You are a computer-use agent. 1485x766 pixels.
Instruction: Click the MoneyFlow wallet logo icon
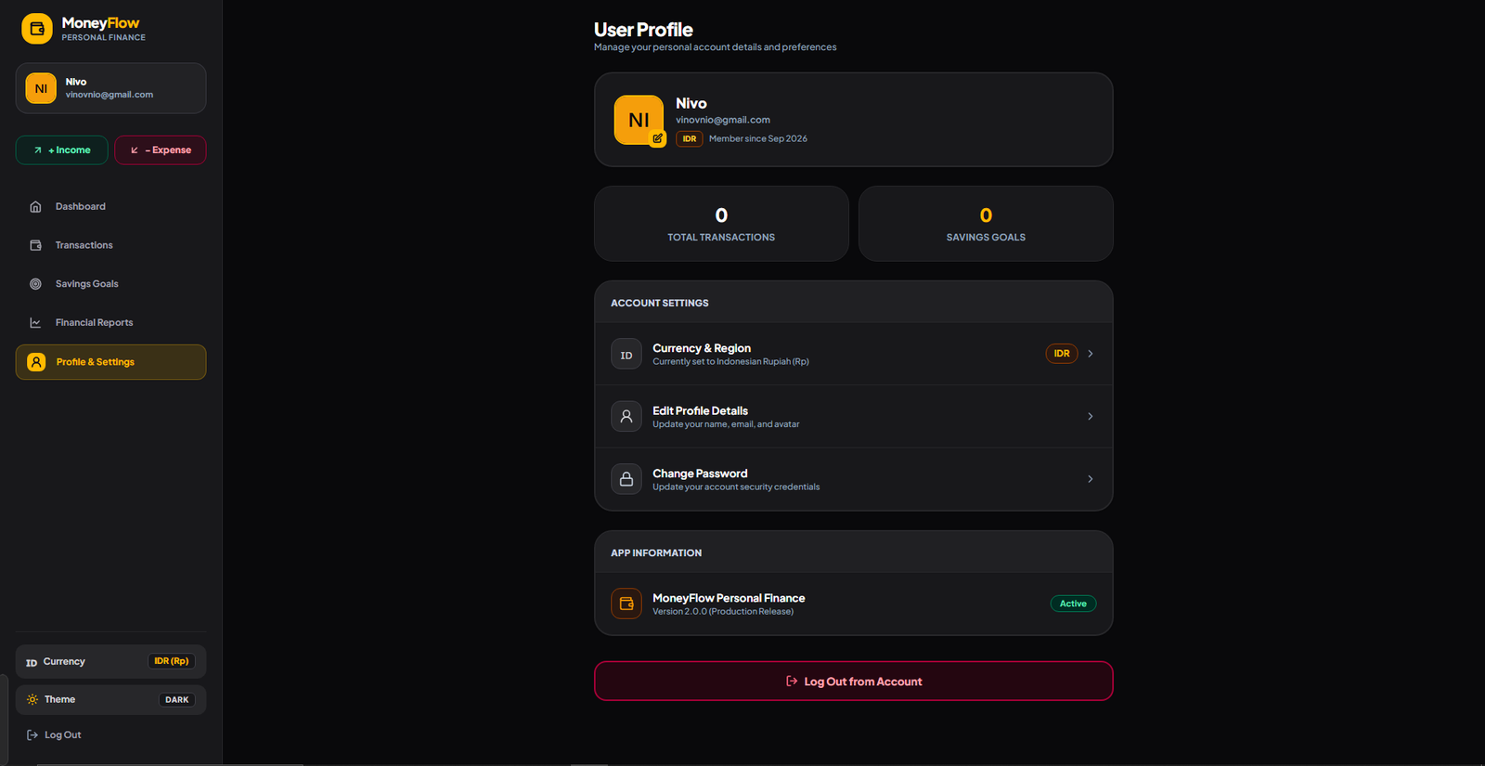click(37, 29)
